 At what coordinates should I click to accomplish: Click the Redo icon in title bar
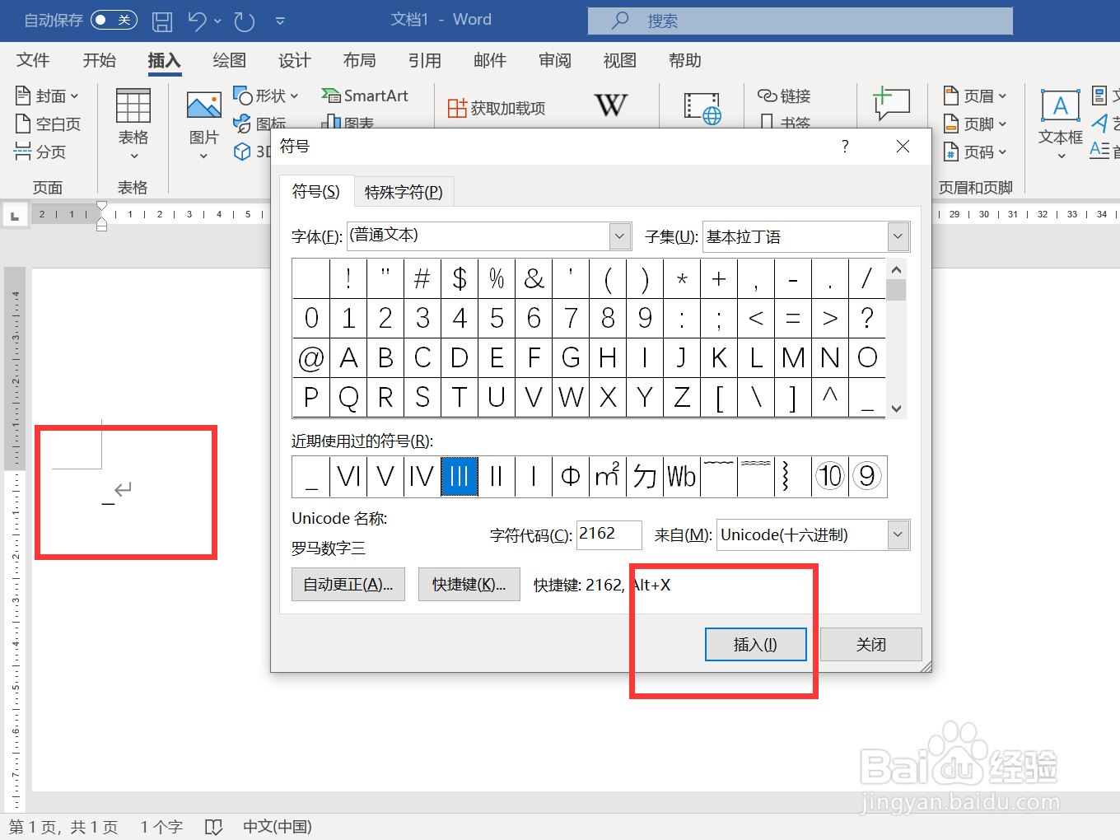[x=245, y=21]
